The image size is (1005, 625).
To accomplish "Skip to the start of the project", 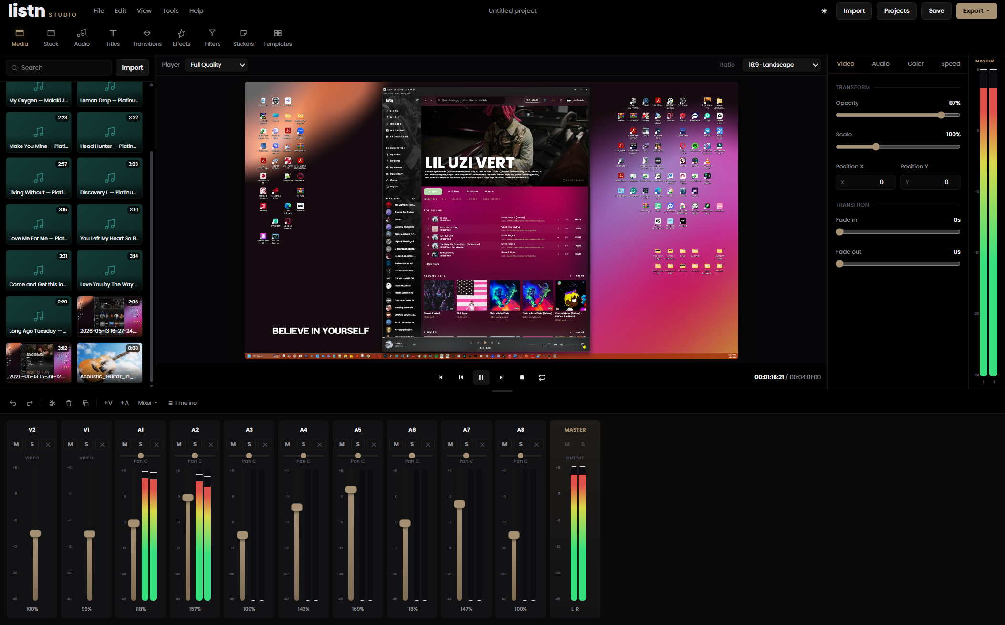I will (440, 377).
